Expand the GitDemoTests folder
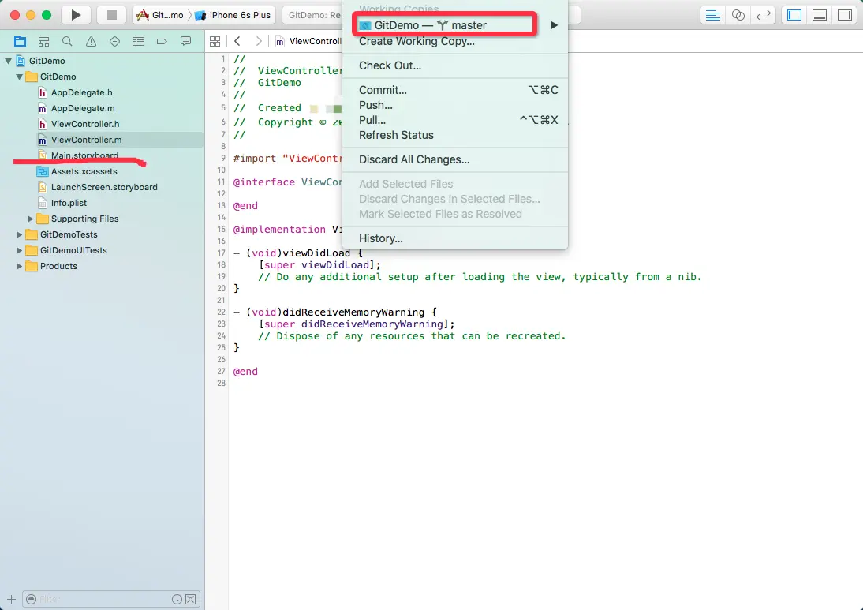This screenshot has width=863, height=610. (x=19, y=235)
